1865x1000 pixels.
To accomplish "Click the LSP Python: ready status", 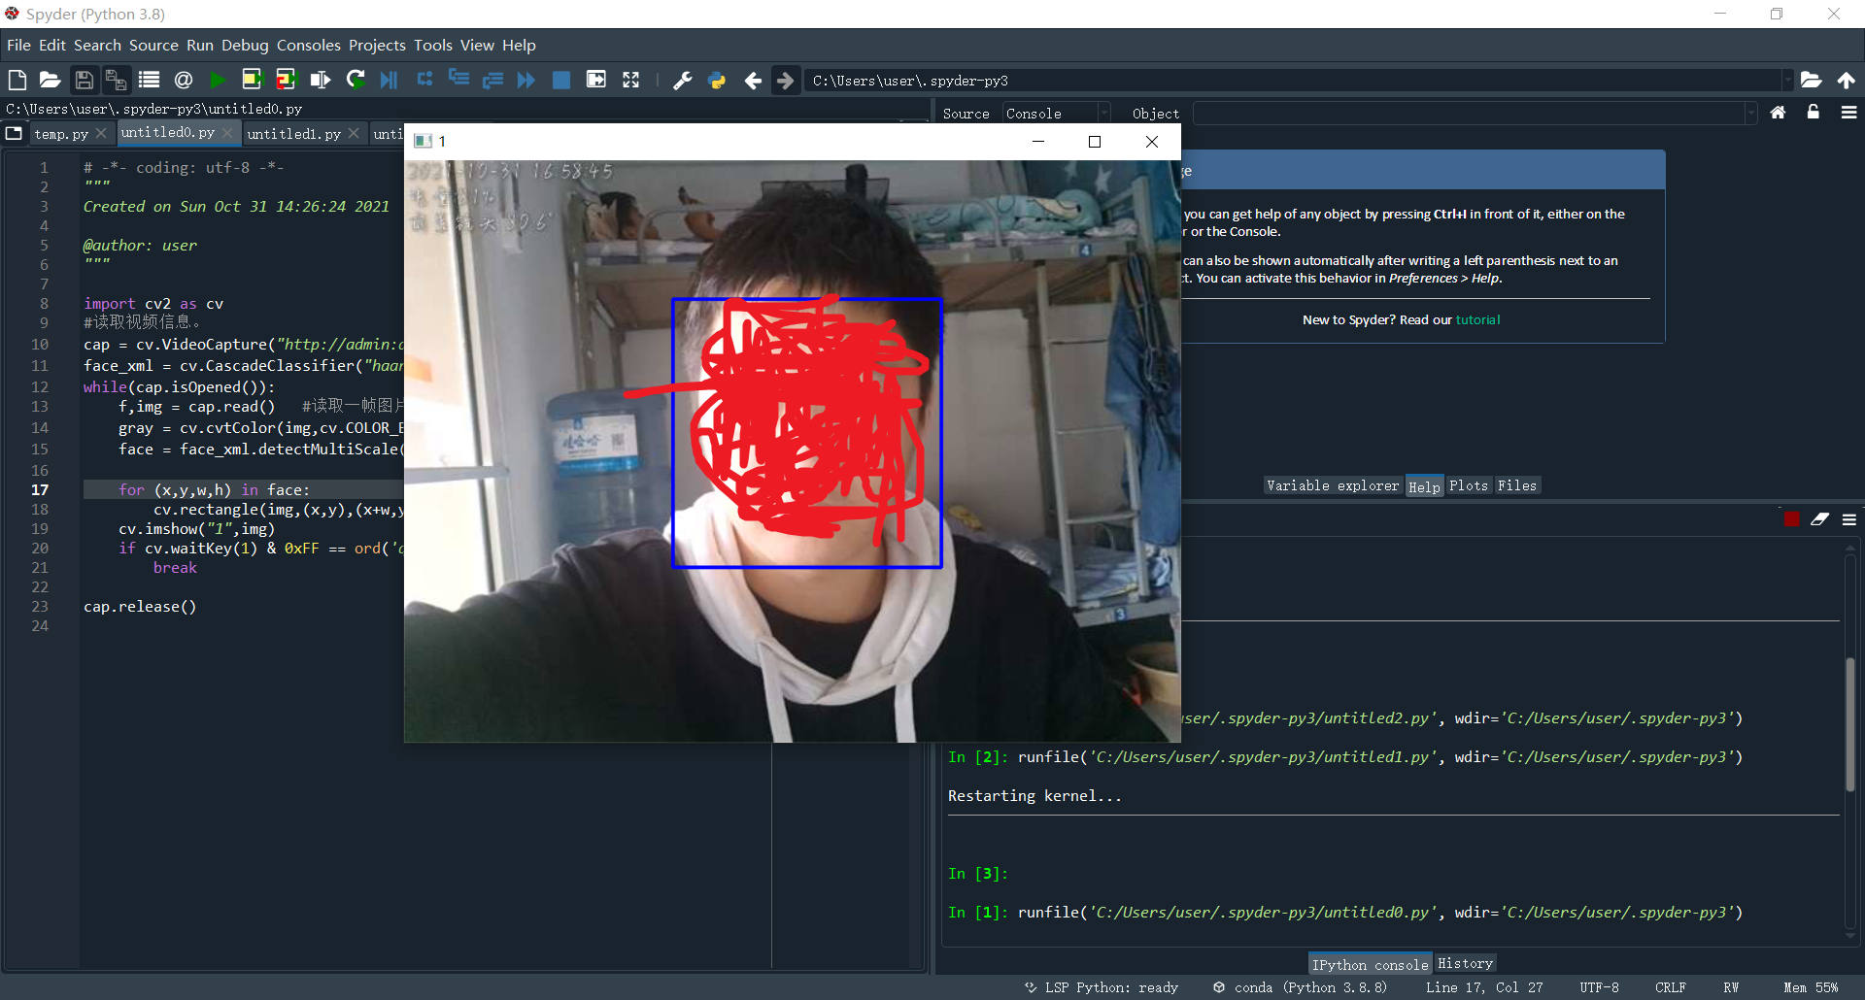I will pyautogui.click(x=1102, y=987).
